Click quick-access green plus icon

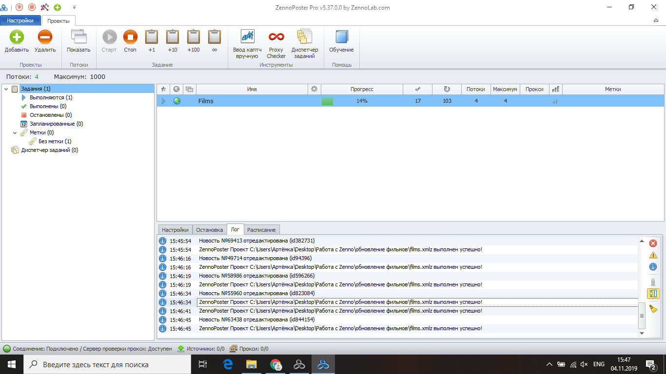[x=58, y=7]
